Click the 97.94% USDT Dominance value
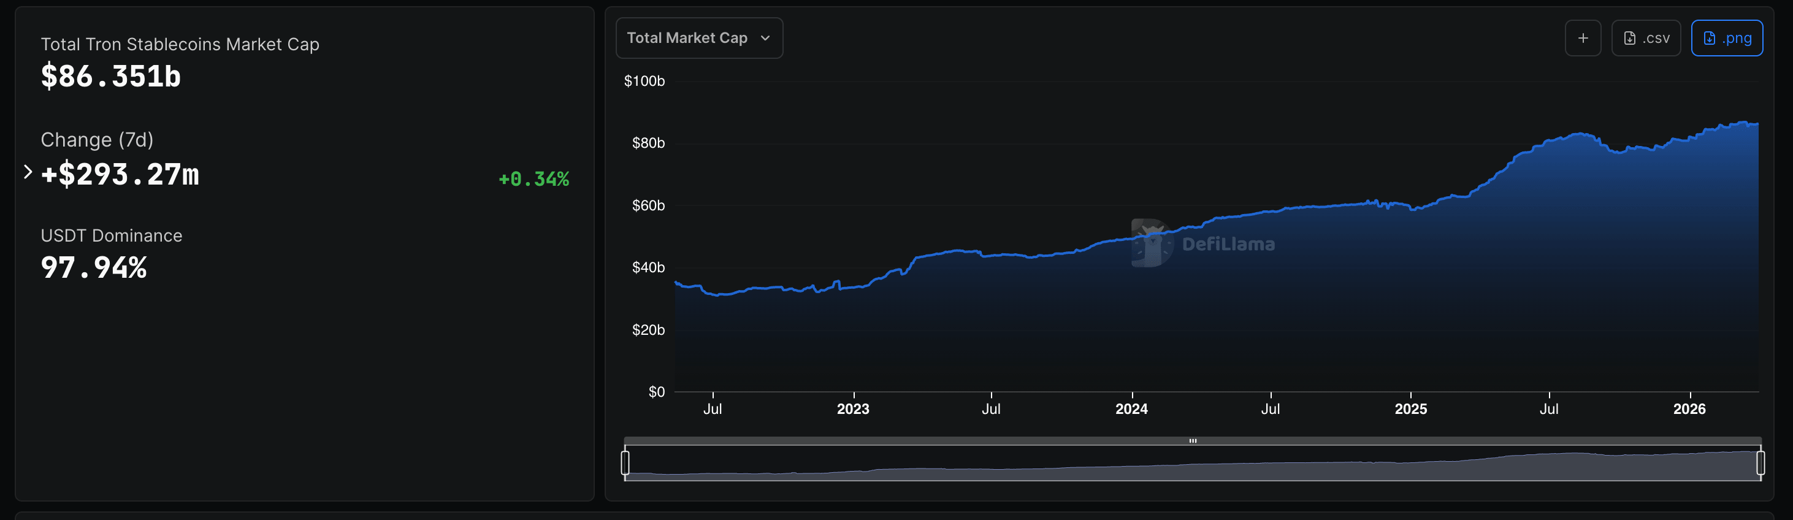Viewport: 1793px width, 520px height. 94,268
